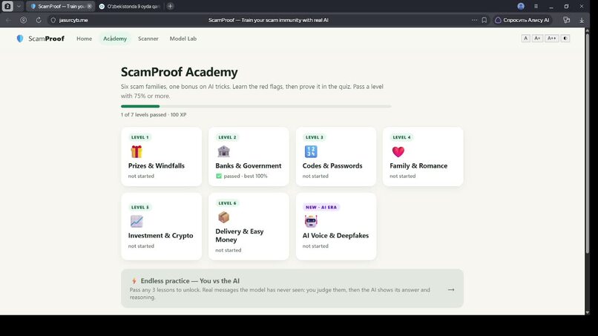
Task: Click the LEVEL 4 badge
Action: [401, 137]
